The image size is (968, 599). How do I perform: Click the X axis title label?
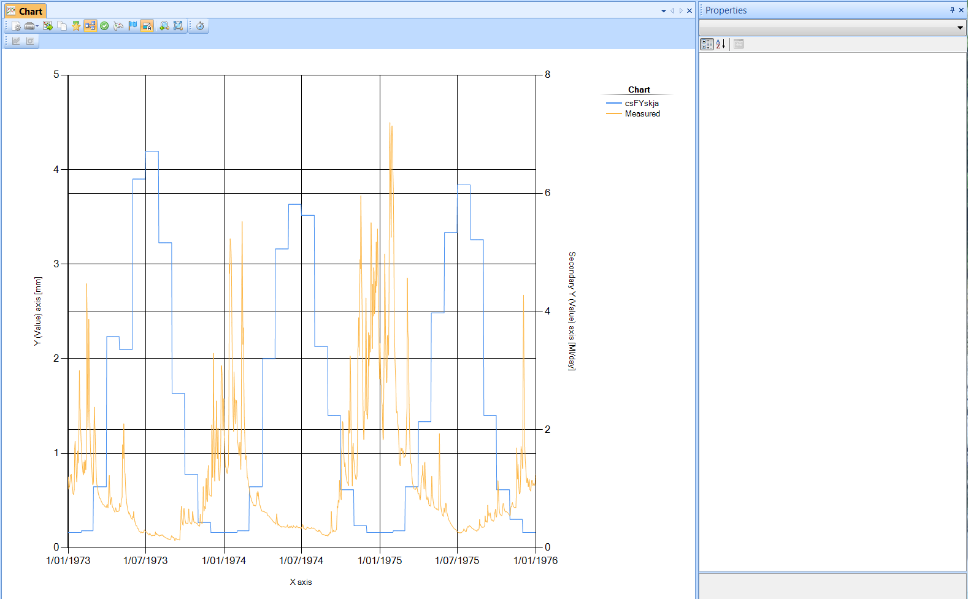(x=301, y=582)
